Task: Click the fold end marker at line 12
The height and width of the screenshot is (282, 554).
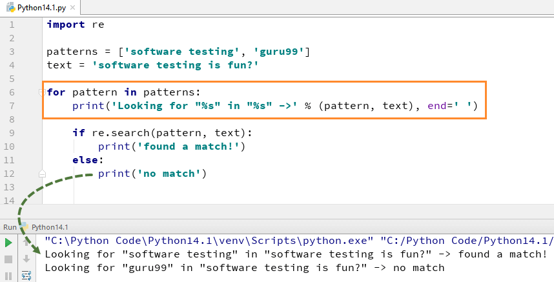Action: [41, 174]
